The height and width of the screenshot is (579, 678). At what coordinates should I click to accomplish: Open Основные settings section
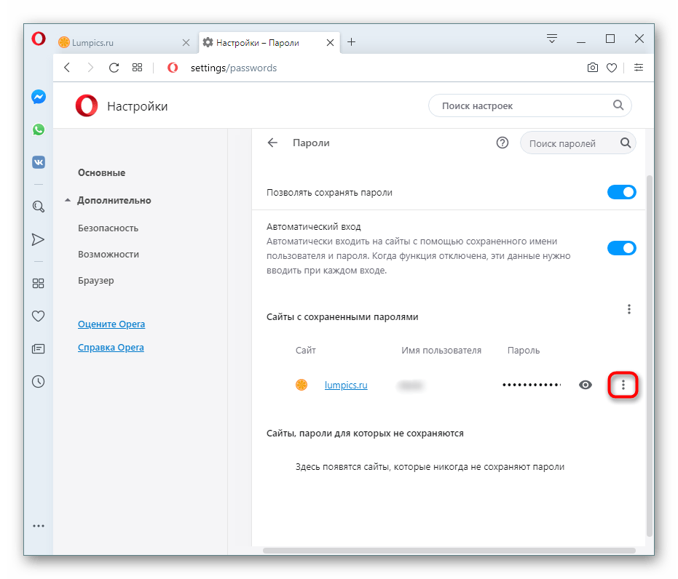(x=102, y=172)
